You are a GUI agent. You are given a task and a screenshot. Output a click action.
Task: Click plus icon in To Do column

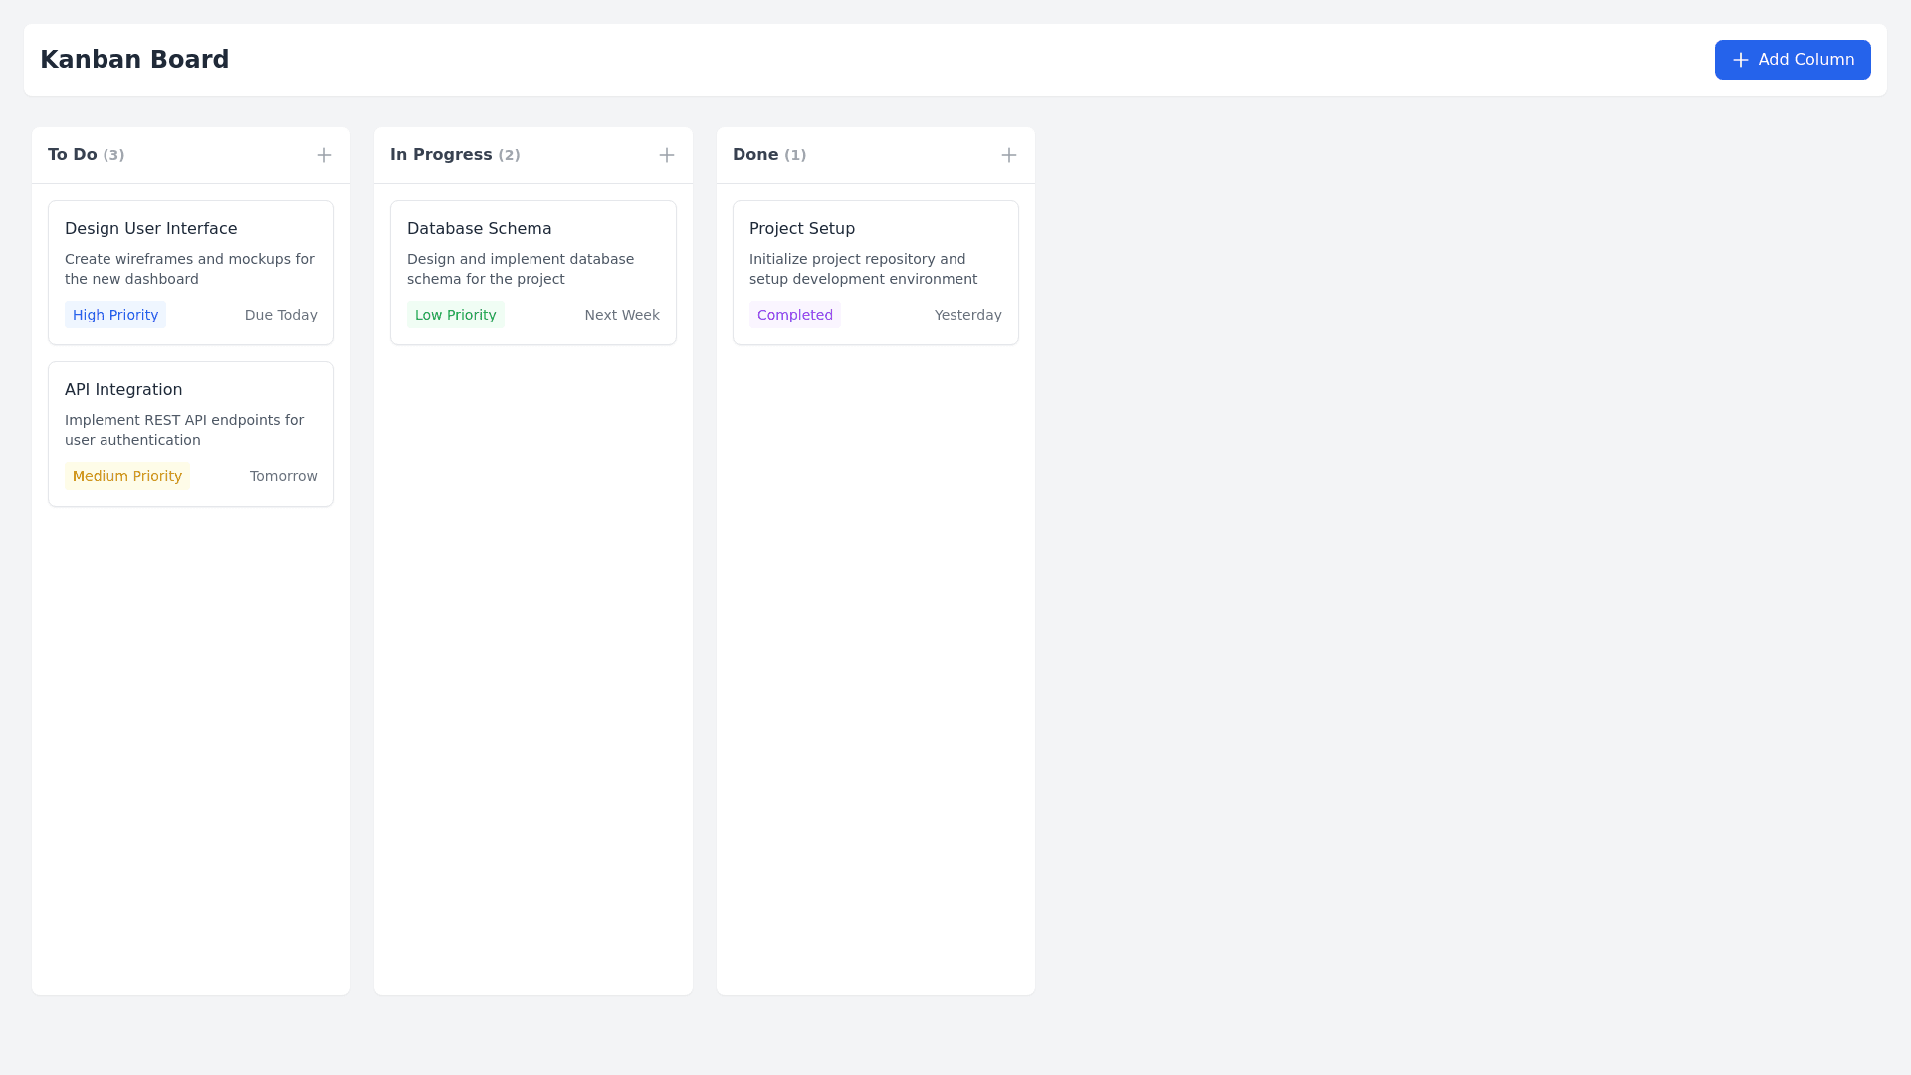[324, 155]
